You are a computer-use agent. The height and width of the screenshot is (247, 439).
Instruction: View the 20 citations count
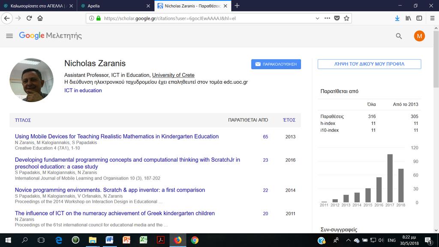265,214
